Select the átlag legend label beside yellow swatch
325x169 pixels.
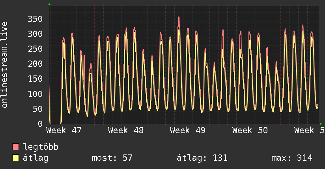(35, 158)
